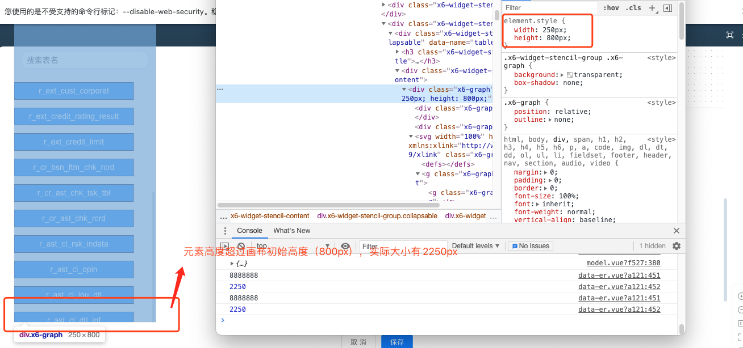The width and height of the screenshot is (743, 348).
Task: Open model.vue?f527:380 source link
Action: tap(623, 263)
